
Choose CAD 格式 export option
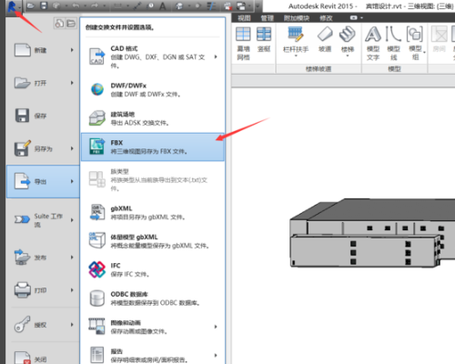click(x=153, y=56)
